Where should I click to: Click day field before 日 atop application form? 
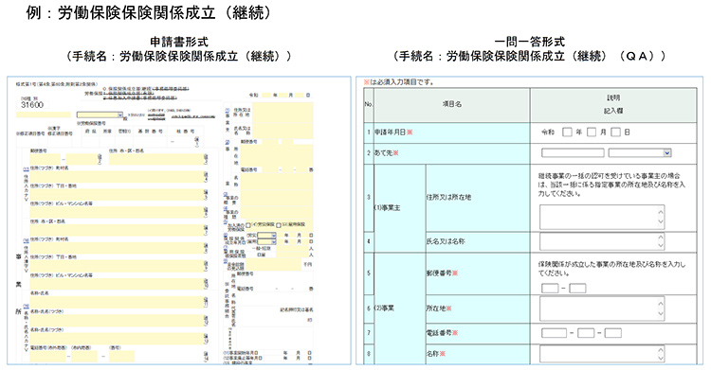[x=300, y=96]
